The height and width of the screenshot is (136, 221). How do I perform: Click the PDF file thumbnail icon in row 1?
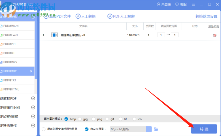[x=54, y=35]
